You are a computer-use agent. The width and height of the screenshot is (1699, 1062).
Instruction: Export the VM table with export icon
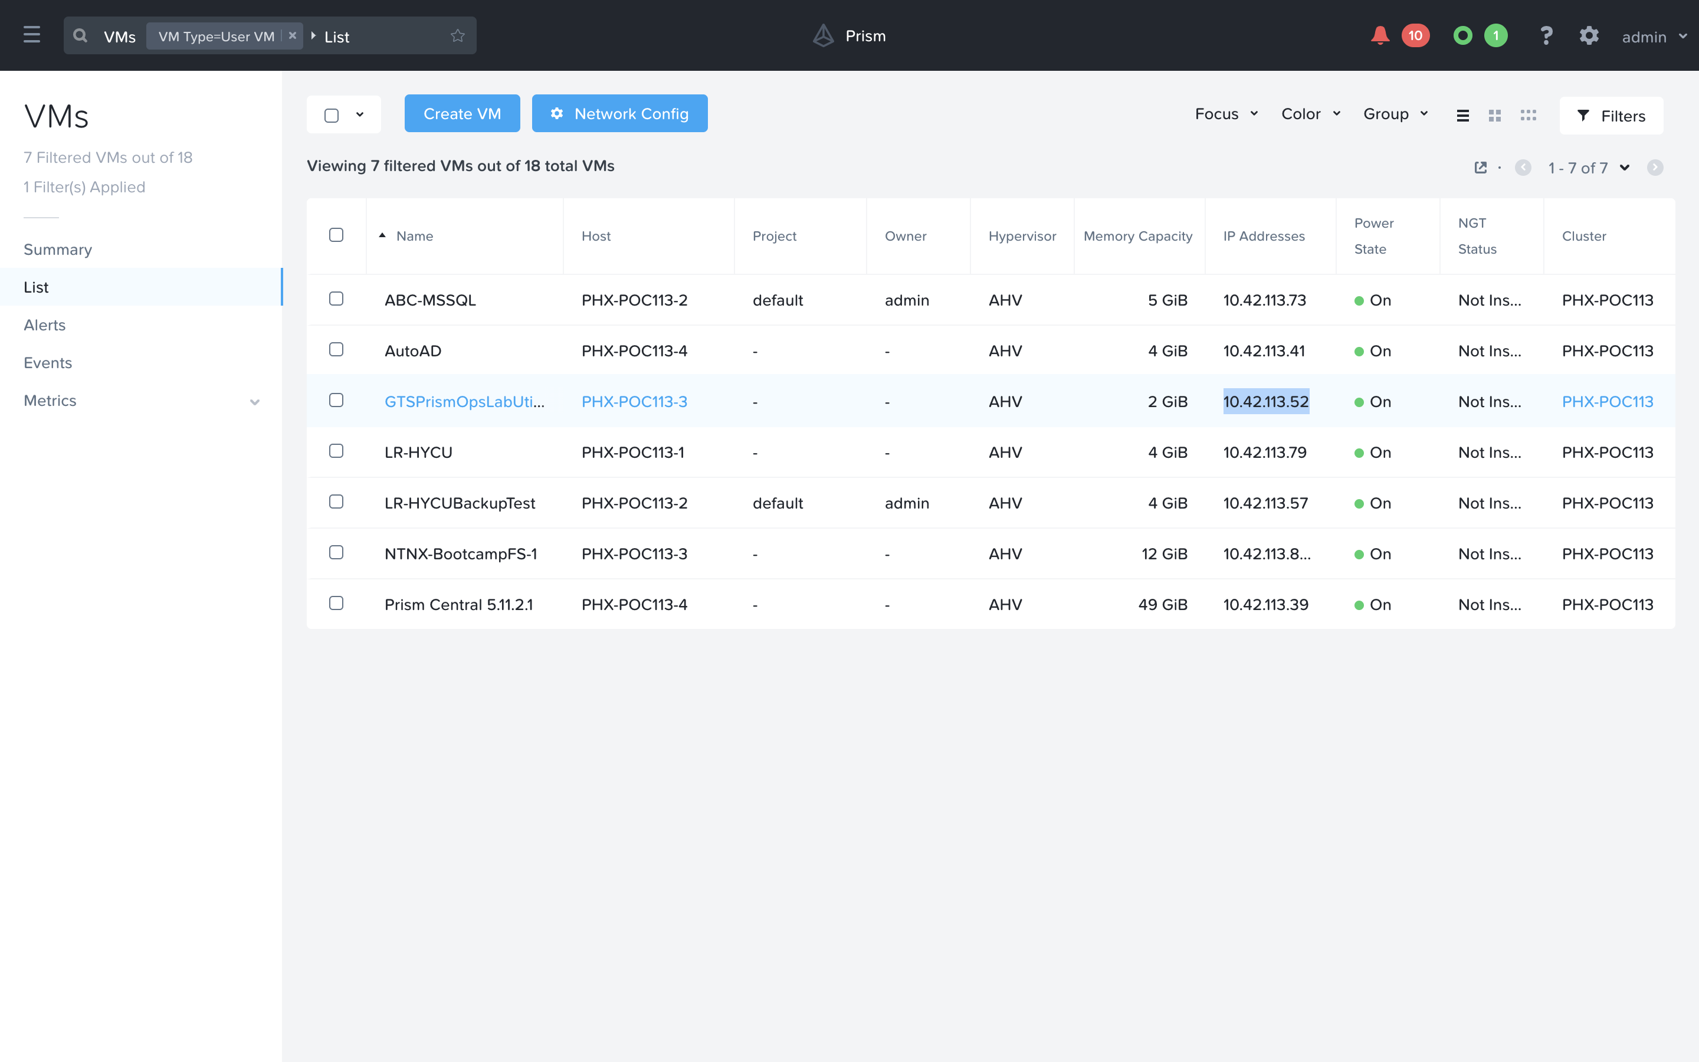[1481, 167]
